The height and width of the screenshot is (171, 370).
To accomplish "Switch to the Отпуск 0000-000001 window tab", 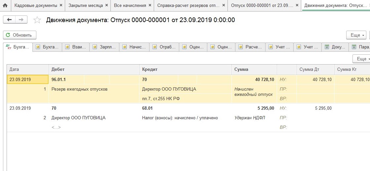I will pyautogui.click(x=261, y=6).
